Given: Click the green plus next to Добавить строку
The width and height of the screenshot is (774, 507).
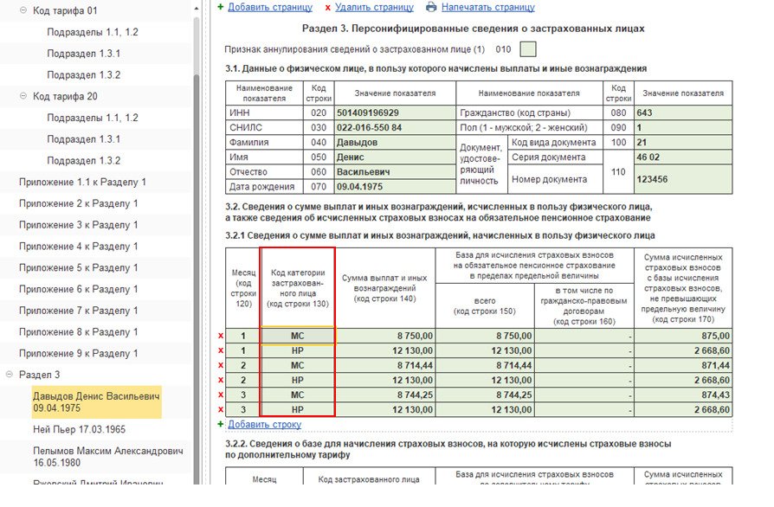Looking at the screenshot, I should 221,424.
